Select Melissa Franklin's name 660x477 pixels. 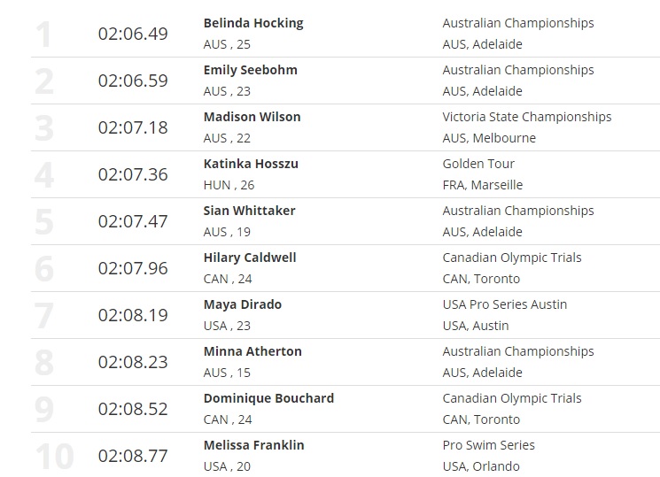253,445
